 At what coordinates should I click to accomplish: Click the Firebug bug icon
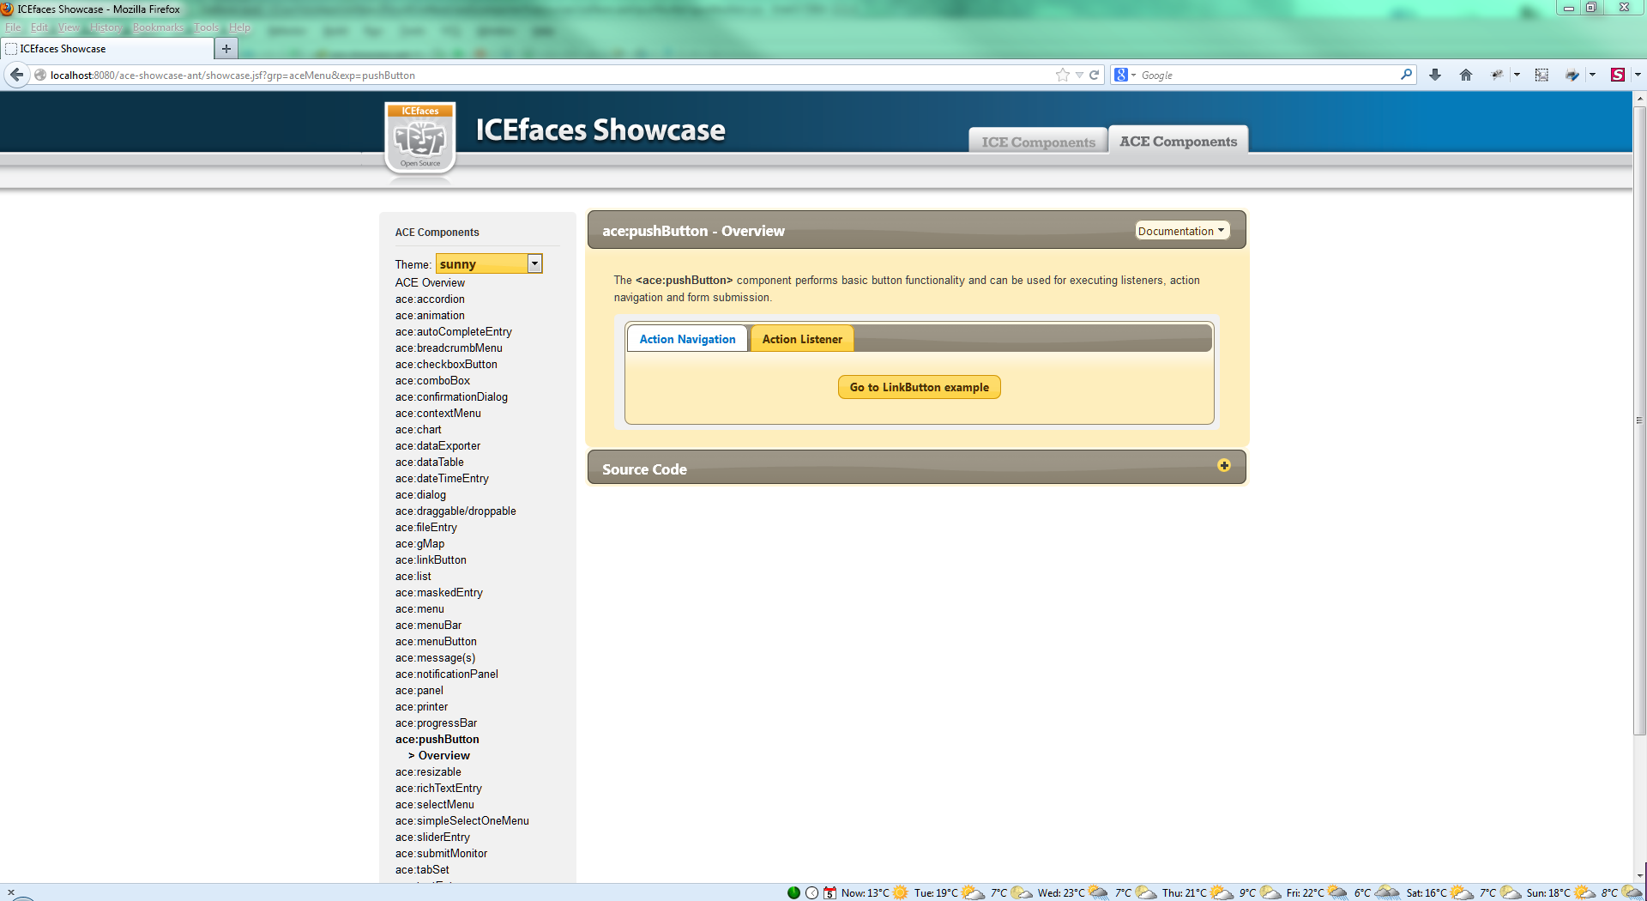(1497, 75)
